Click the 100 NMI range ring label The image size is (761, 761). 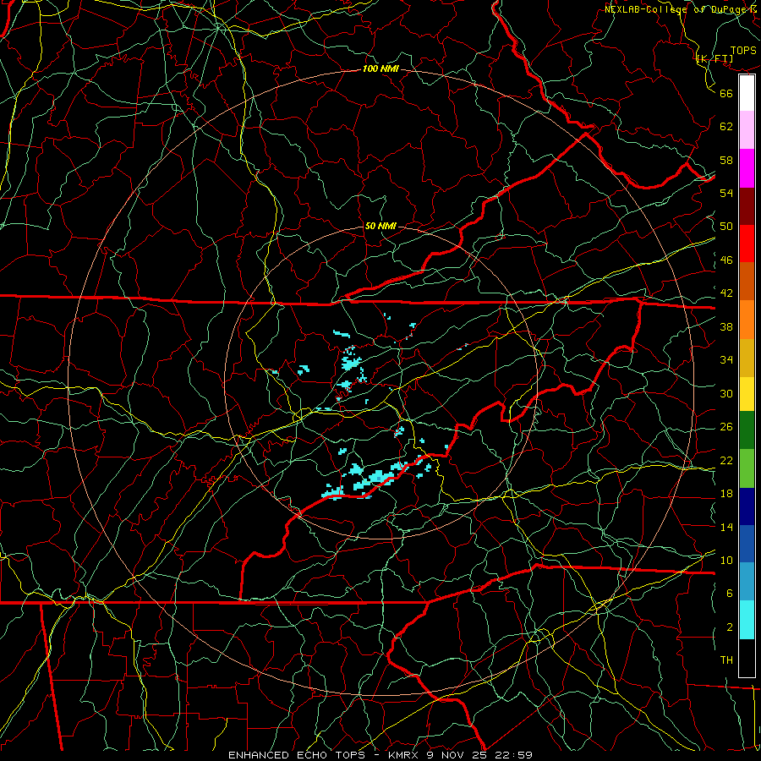click(x=380, y=69)
